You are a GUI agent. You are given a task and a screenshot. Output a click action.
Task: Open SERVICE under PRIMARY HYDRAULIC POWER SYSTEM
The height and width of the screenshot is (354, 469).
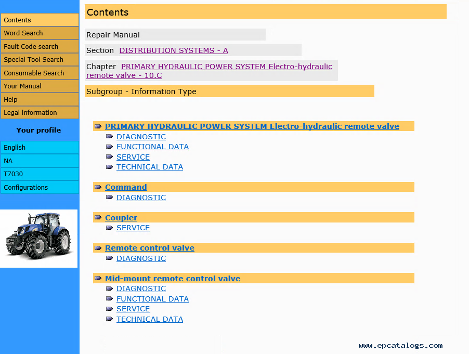pyautogui.click(x=133, y=157)
